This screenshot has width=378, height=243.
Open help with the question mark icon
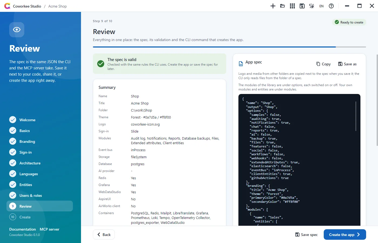coord(331,6)
